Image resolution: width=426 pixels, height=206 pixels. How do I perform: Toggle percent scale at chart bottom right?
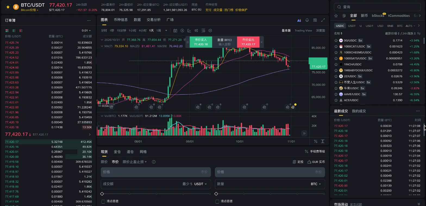tap(316, 141)
